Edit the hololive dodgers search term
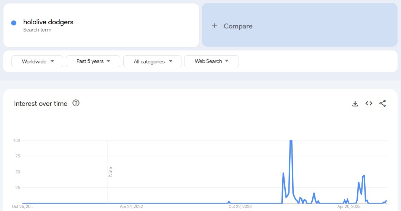 (x=48, y=22)
